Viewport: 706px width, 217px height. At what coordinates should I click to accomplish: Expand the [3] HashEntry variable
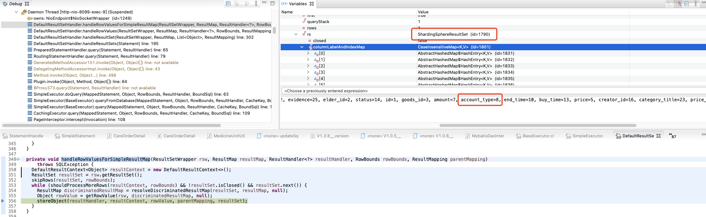(308, 72)
